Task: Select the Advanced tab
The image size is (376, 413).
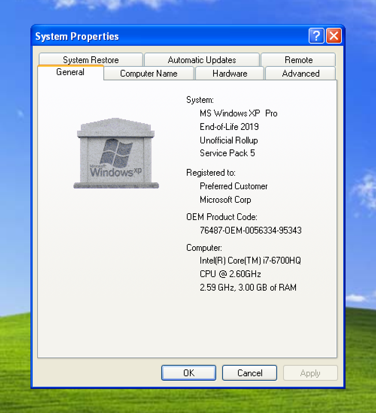Action: pyautogui.click(x=300, y=74)
